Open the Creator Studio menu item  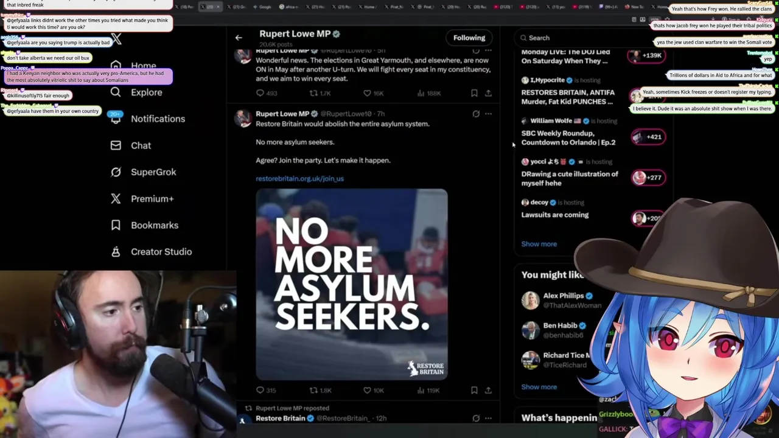[x=161, y=252]
